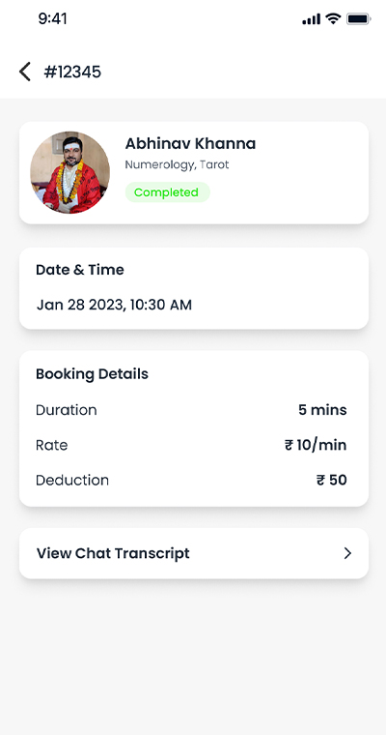Tap the name Abhinav Khanna

click(x=190, y=143)
